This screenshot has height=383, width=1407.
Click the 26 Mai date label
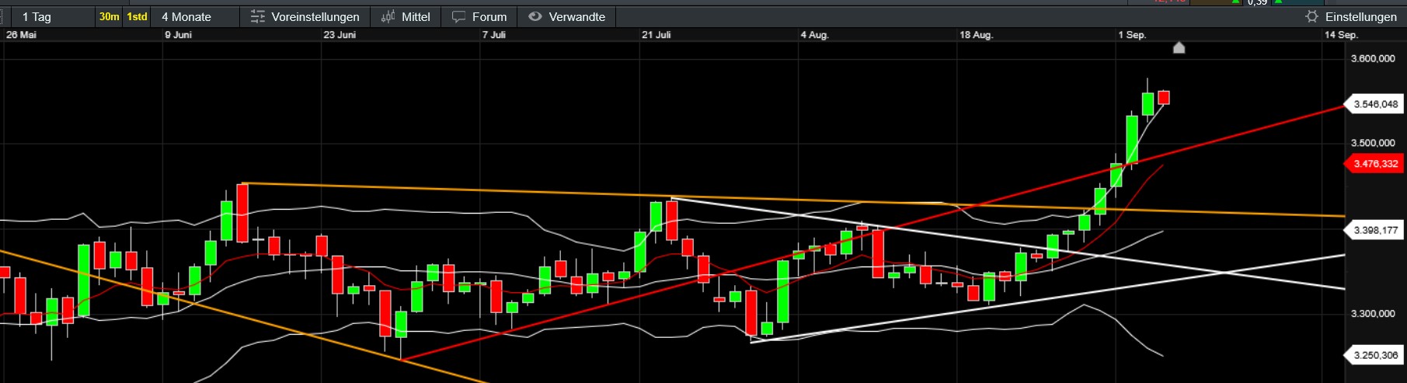21,35
